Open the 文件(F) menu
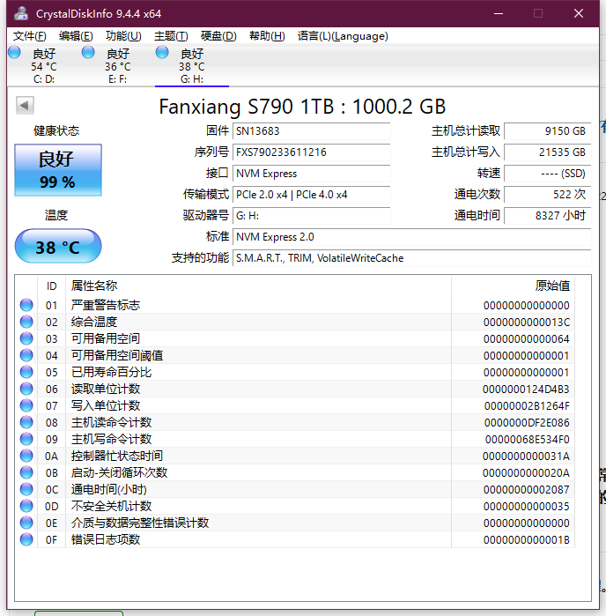The image size is (606, 616). click(x=29, y=36)
